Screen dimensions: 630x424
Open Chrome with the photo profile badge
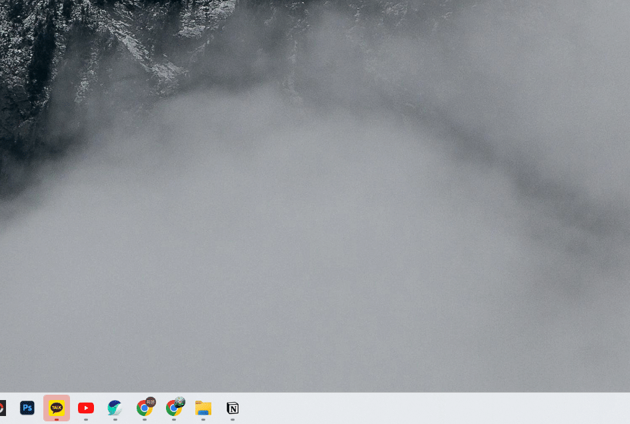point(175,407)
